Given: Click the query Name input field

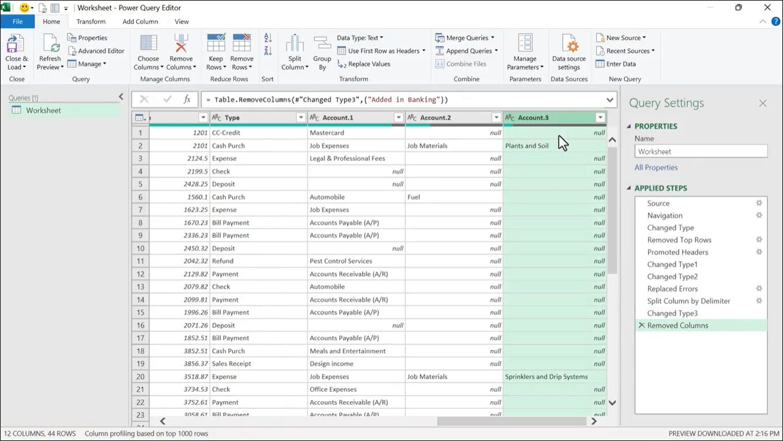Looking at the screenshot, I should (x=701, y=152).
